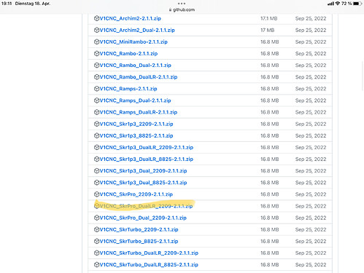Click package icon beside V1CNC_Ramps_Dual-2.1.1.zip
This screenshot has height=273, width=364.
96,100
